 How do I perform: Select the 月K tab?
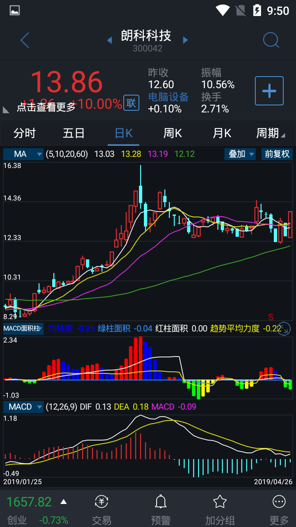(222, 133)
